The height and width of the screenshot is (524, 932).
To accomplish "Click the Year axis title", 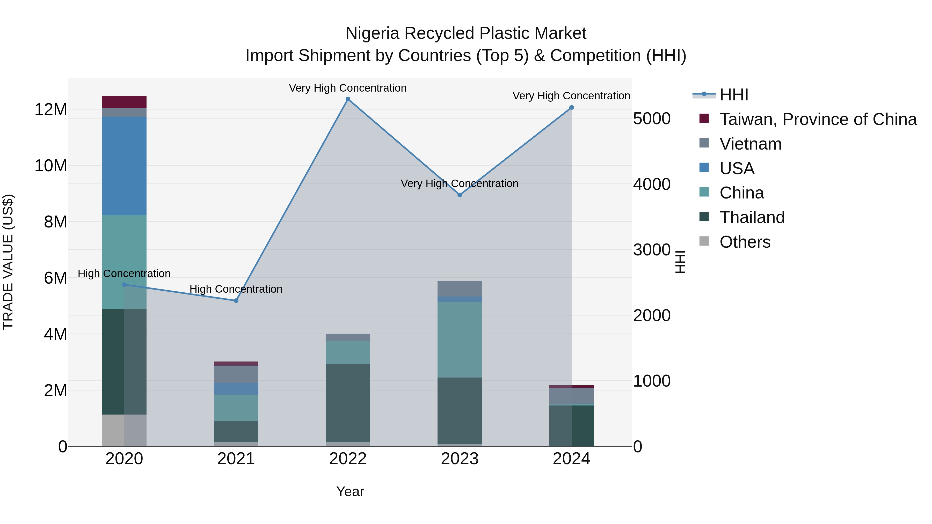I will [350, 491].
